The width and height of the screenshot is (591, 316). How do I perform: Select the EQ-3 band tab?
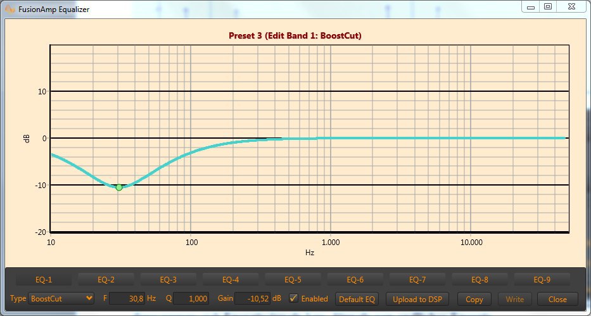click(x=168, y=280)
